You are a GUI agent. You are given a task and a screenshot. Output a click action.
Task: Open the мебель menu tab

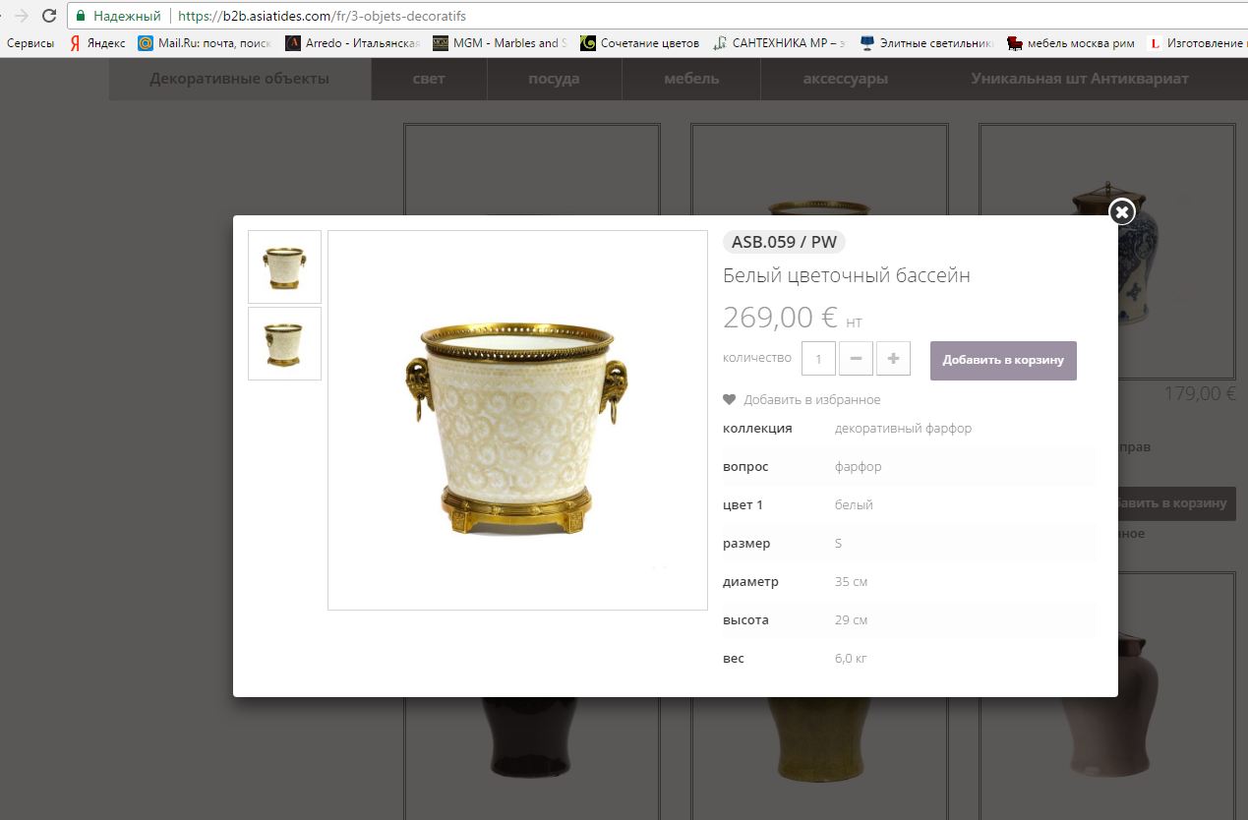691,79
